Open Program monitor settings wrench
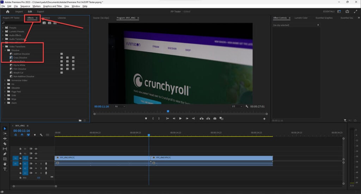 tap(247, 107)
